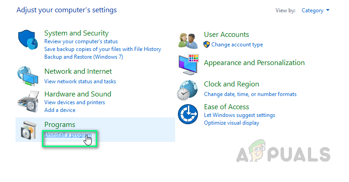View network status and tasks

[x=80, y=81]
